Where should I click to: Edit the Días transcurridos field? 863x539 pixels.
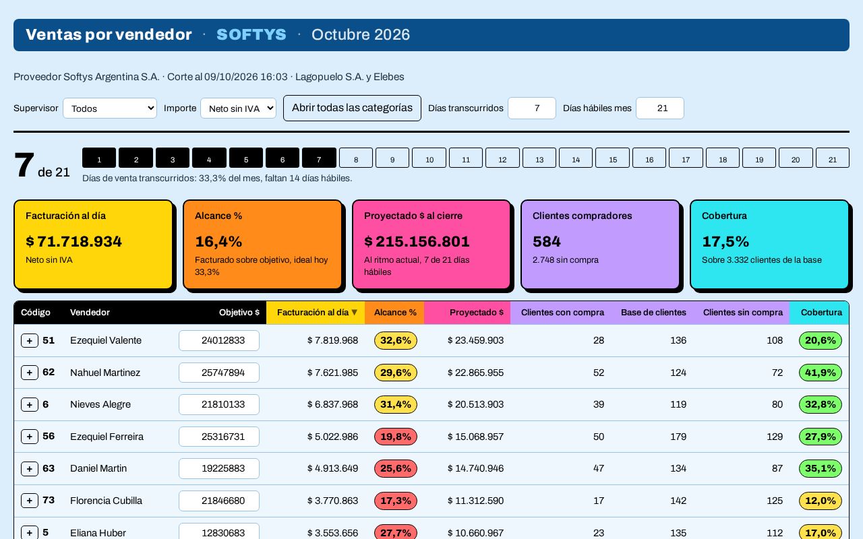pos(532,108)
